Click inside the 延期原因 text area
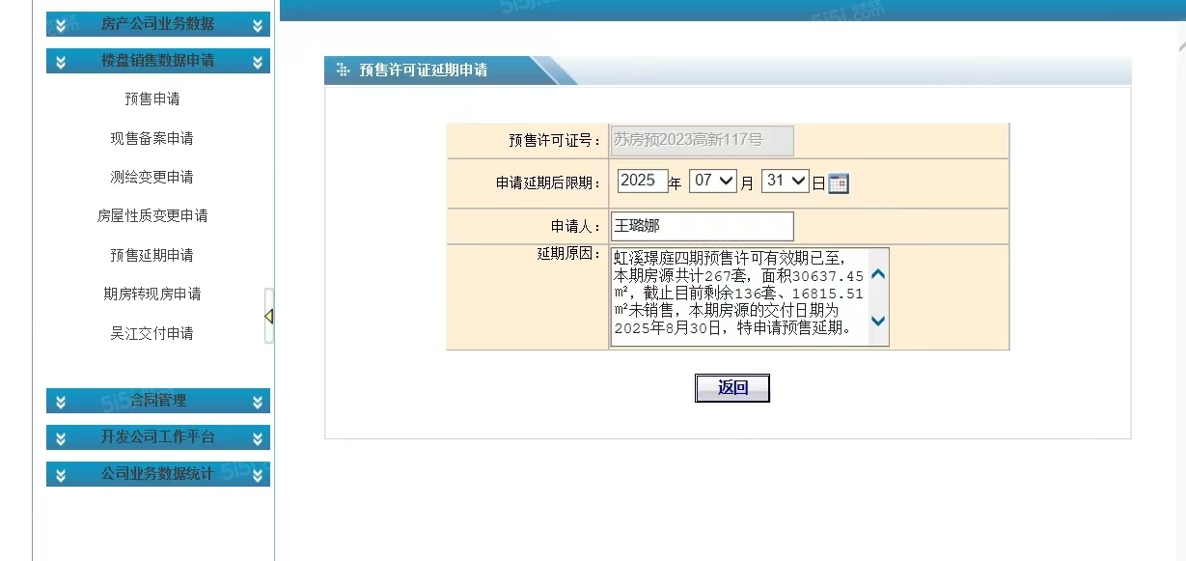This screenshot has height=561, width=1186. coord(740,297)
